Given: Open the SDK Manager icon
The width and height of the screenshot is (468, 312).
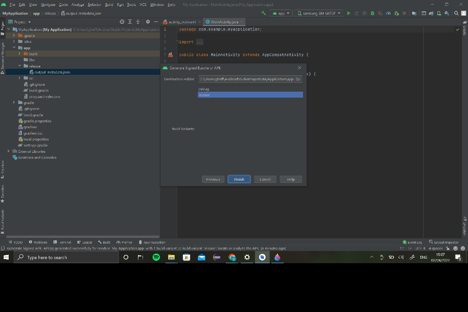Looking at the screenshot, I should [447, 13].
